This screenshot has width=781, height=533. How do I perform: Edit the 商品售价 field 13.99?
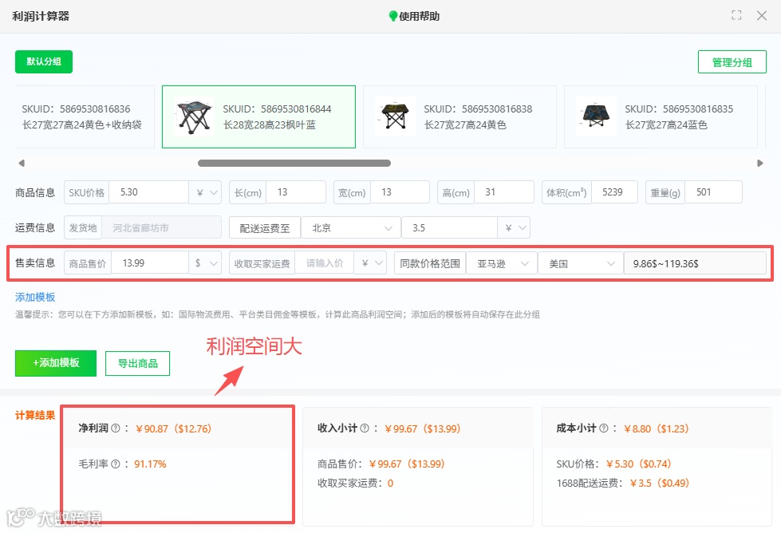pyautogui.click(x=149, y=263)
